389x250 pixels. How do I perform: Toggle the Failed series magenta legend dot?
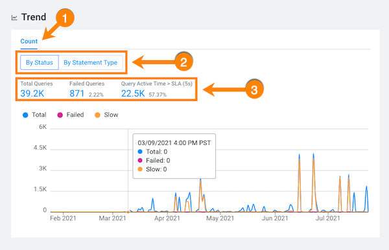pos(60,115)
